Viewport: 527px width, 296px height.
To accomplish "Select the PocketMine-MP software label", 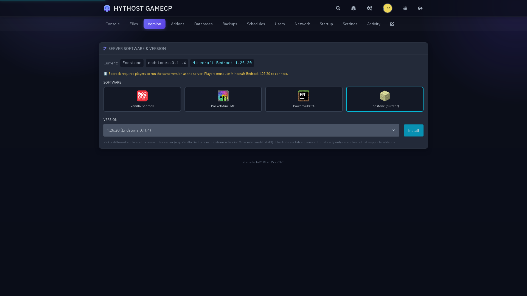I will click(x=223, y=106).
